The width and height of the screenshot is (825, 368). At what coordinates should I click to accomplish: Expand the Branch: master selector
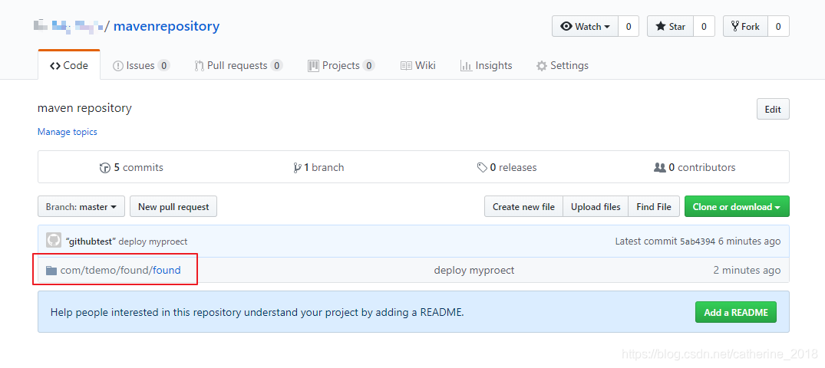coord(81,206)
